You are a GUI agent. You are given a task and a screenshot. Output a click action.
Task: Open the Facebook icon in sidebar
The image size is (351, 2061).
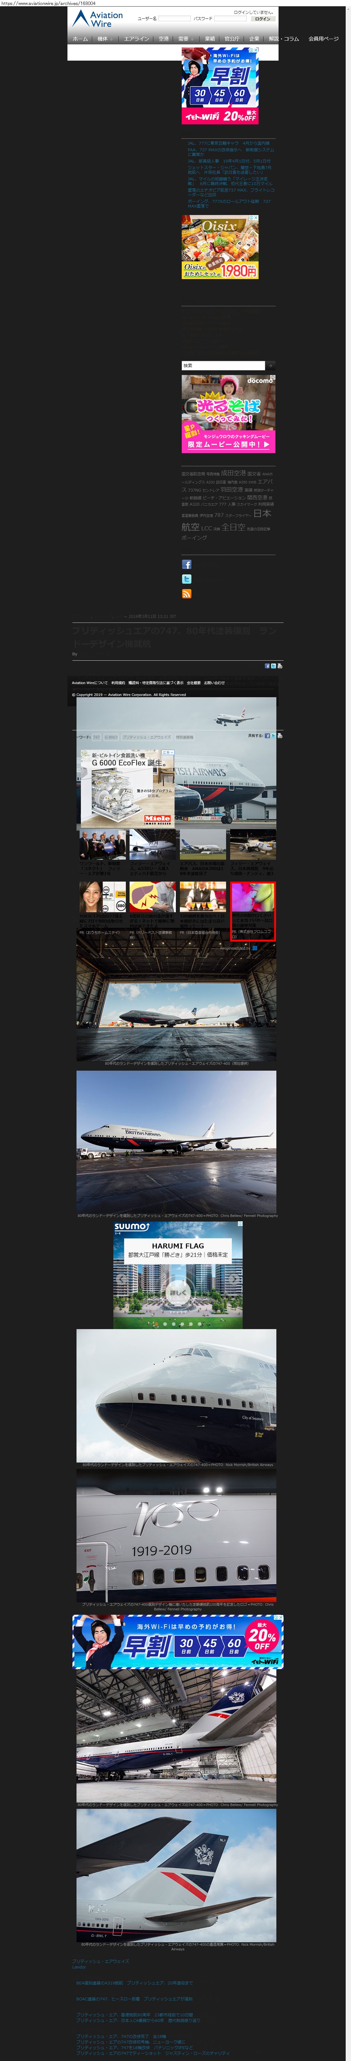click(x=186, y=564)
